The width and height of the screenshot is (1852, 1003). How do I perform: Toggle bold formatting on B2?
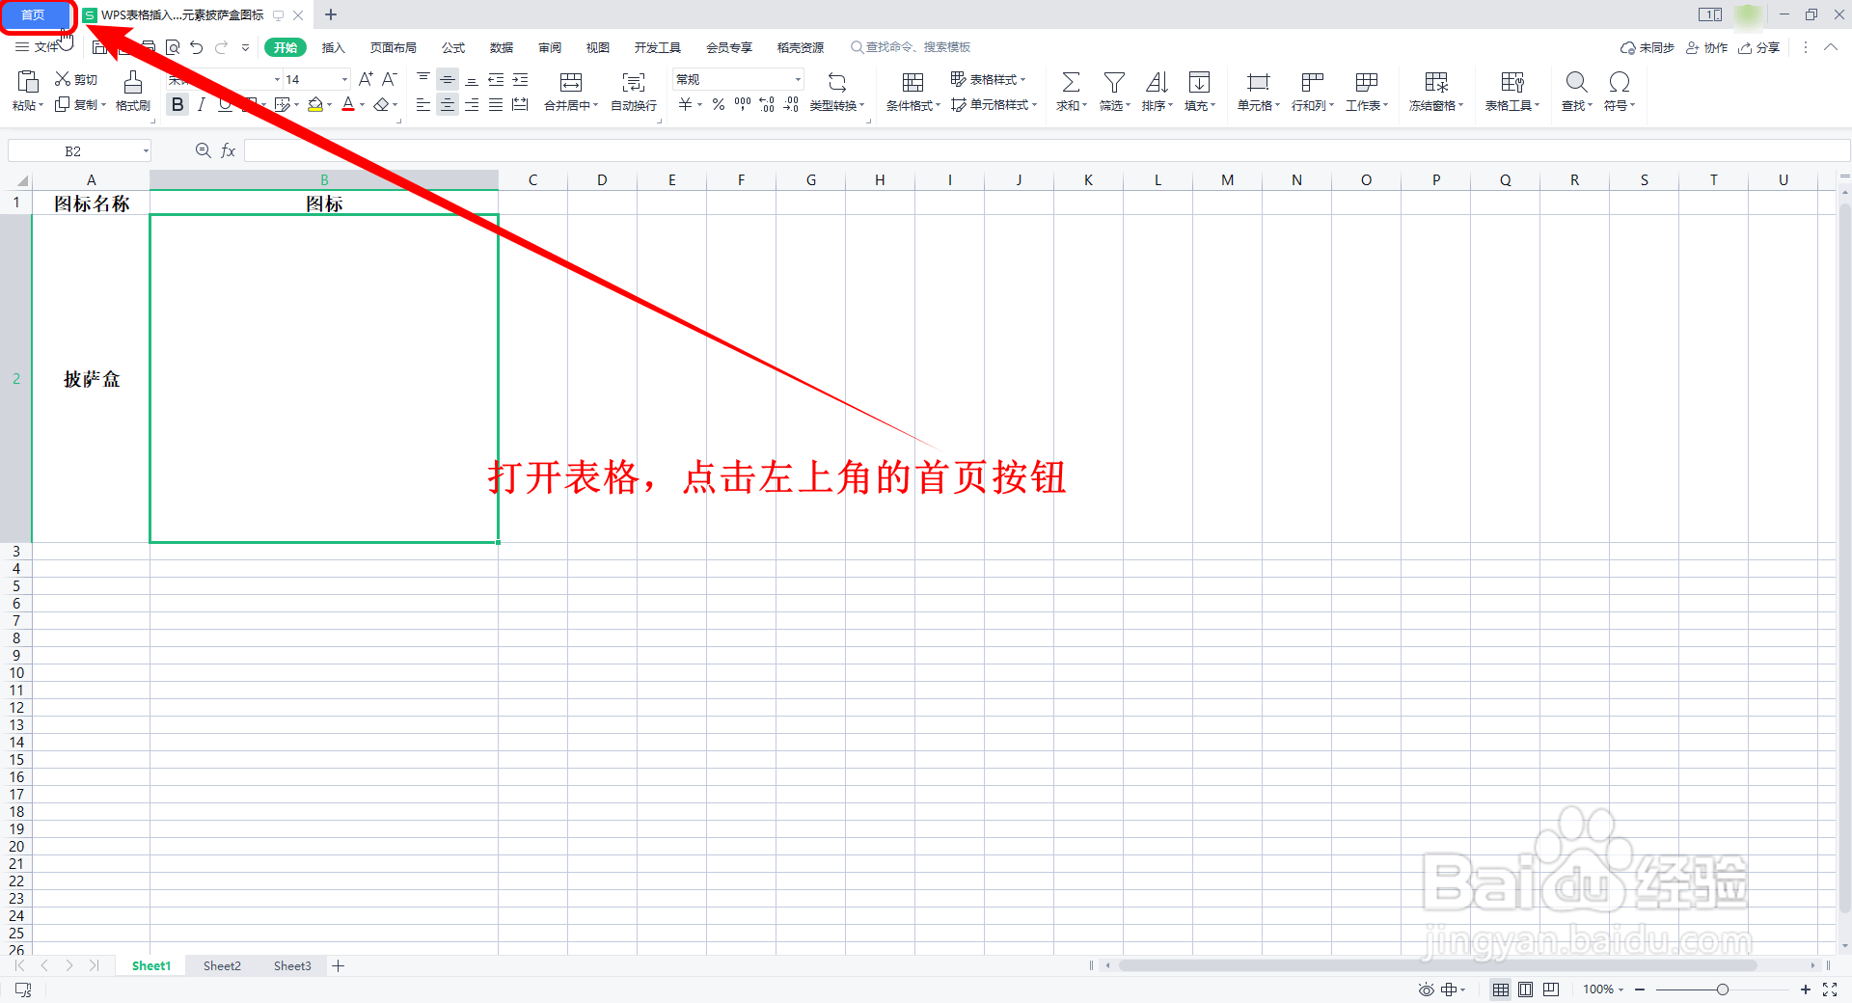177,104
